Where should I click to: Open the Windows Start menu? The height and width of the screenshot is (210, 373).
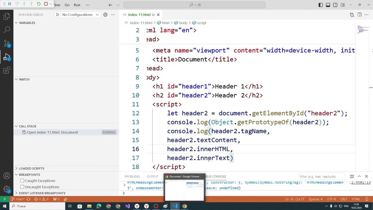pyautogui.click(x=4, y=206)
